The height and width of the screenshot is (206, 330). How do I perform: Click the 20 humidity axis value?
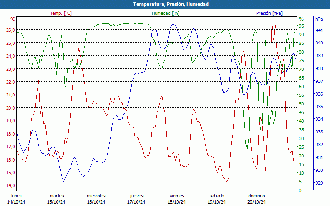pyautogui.click(x=302, y=156)
